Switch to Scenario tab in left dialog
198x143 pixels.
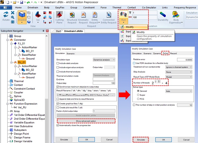click(70, 53)
